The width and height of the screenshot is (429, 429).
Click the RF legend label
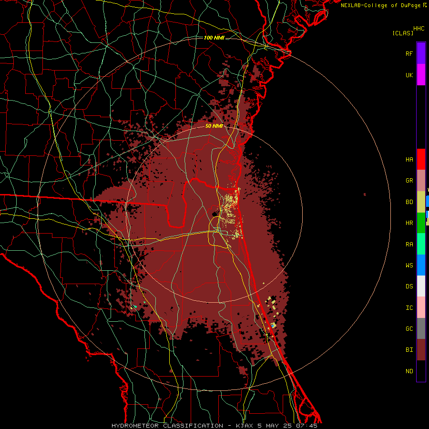point(409,53)
